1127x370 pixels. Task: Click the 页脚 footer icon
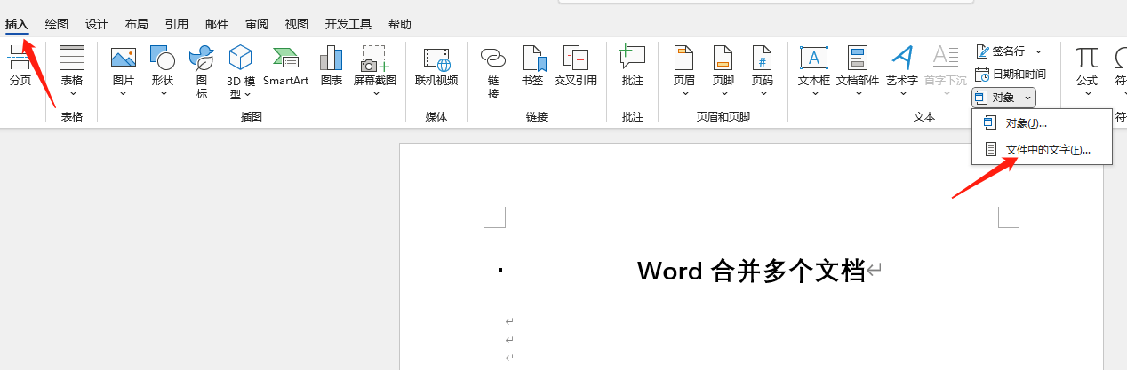[723, 59]
